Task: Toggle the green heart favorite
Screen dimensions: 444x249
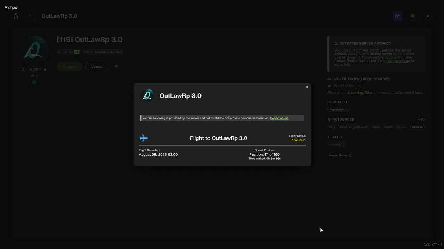Action: pos(116,66)
